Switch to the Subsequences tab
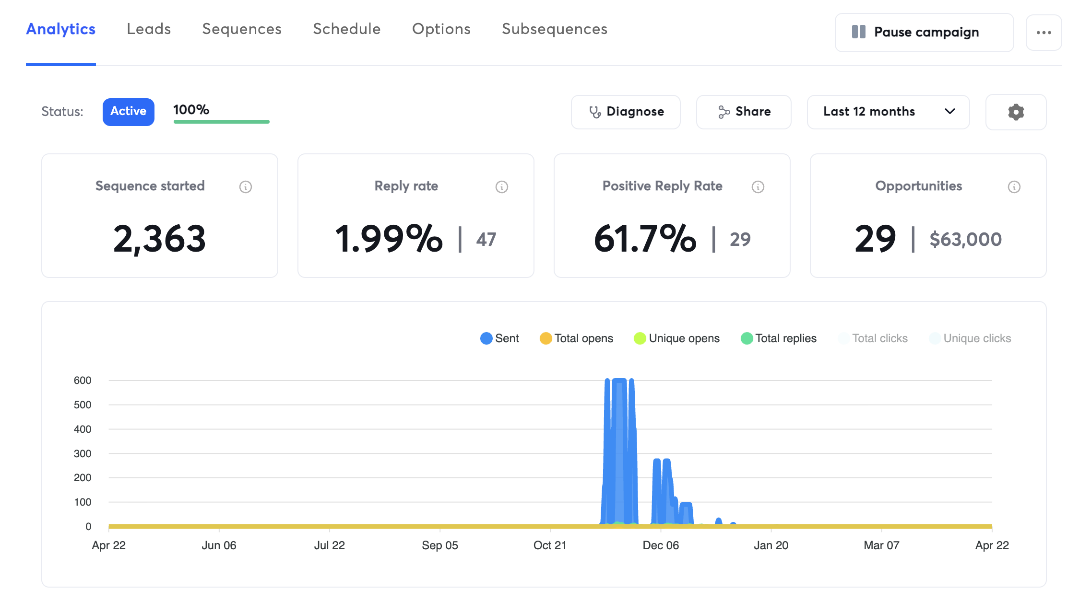This screenshot has width=1091, height=601. click(x=554, y=29)
